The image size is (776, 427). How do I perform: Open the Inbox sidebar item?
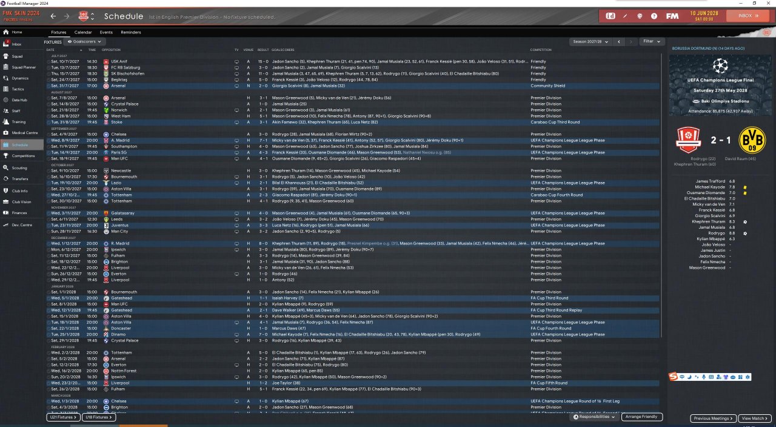[22, 44]
